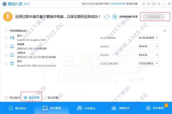This screenshot has width=172, height=114.
Task: Check the 显卡 Intel HD Graphics 530 checkbox
Action: [6, 38]
